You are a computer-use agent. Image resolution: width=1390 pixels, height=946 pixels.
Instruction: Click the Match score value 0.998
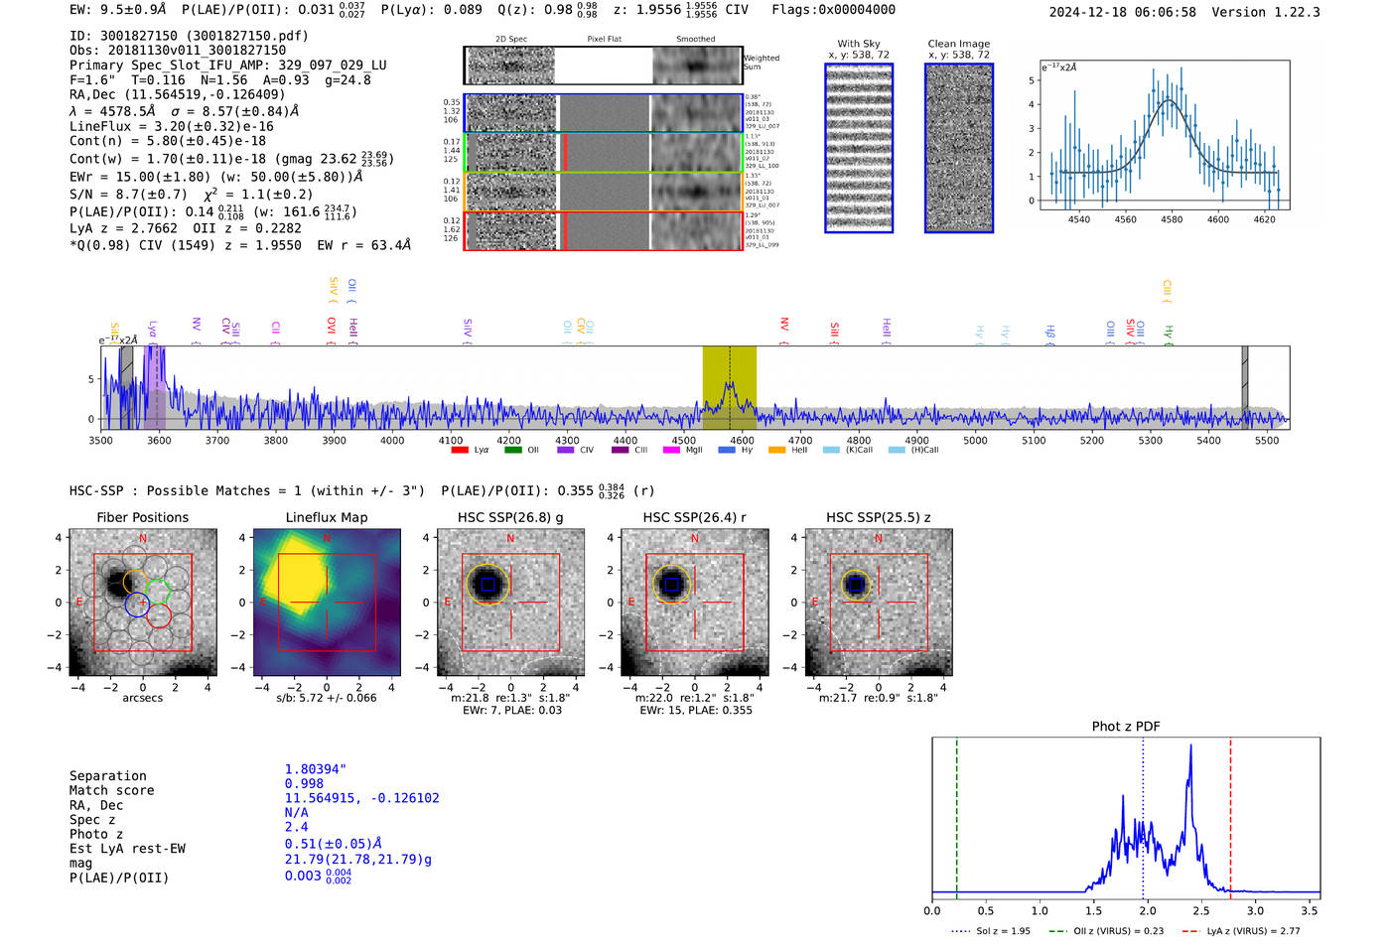pyautogui.click(x=304, y=783)
